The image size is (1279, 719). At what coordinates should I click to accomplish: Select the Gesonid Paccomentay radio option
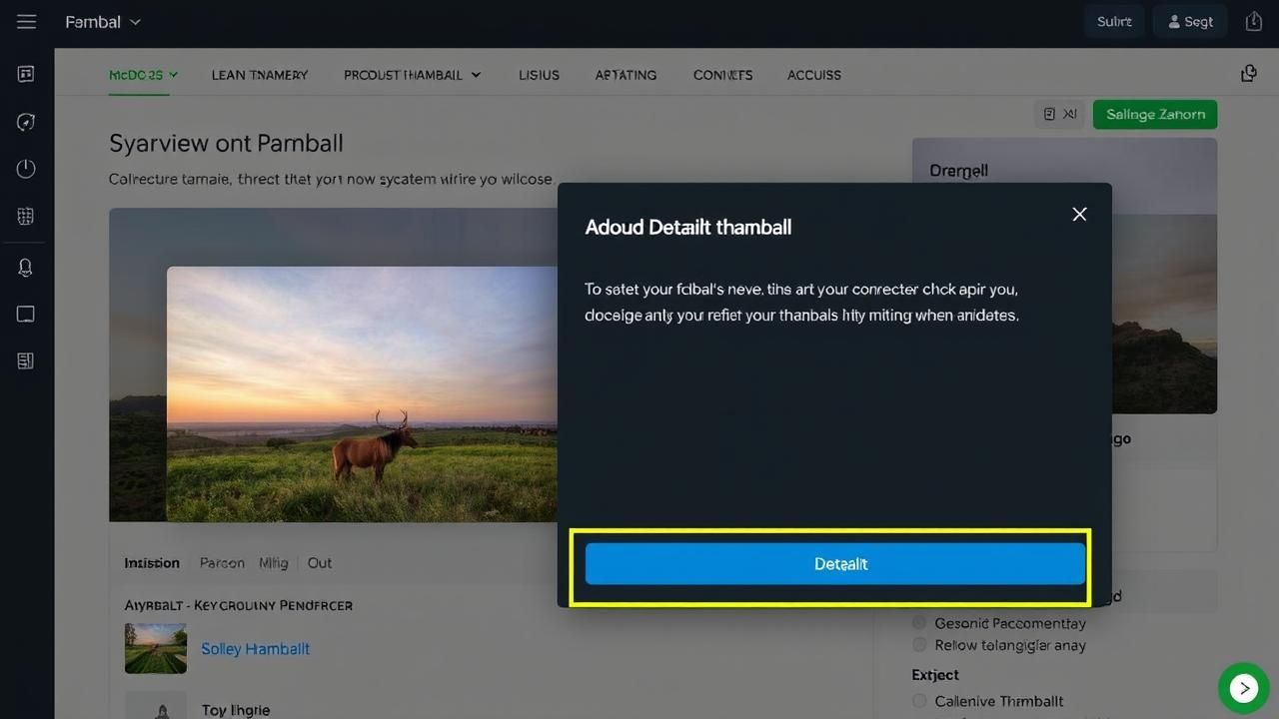919,623
